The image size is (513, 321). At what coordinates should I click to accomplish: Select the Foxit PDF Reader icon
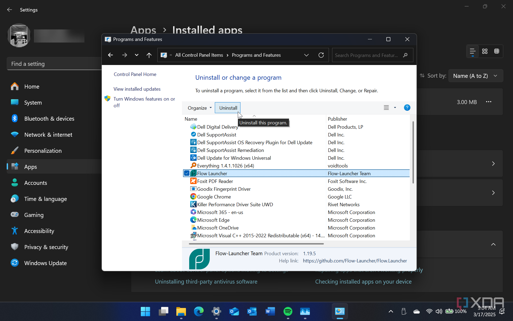click(193, 181)
